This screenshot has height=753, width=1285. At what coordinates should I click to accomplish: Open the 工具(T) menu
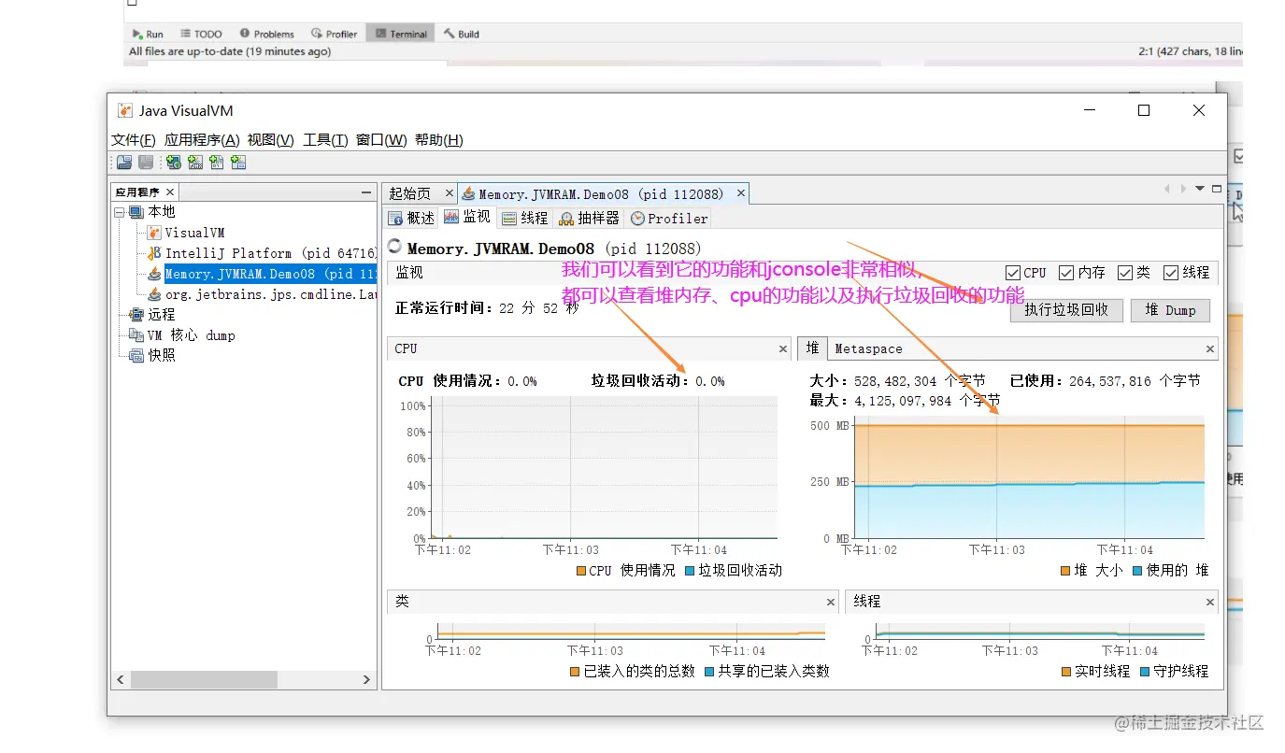(x=325, y=140)
